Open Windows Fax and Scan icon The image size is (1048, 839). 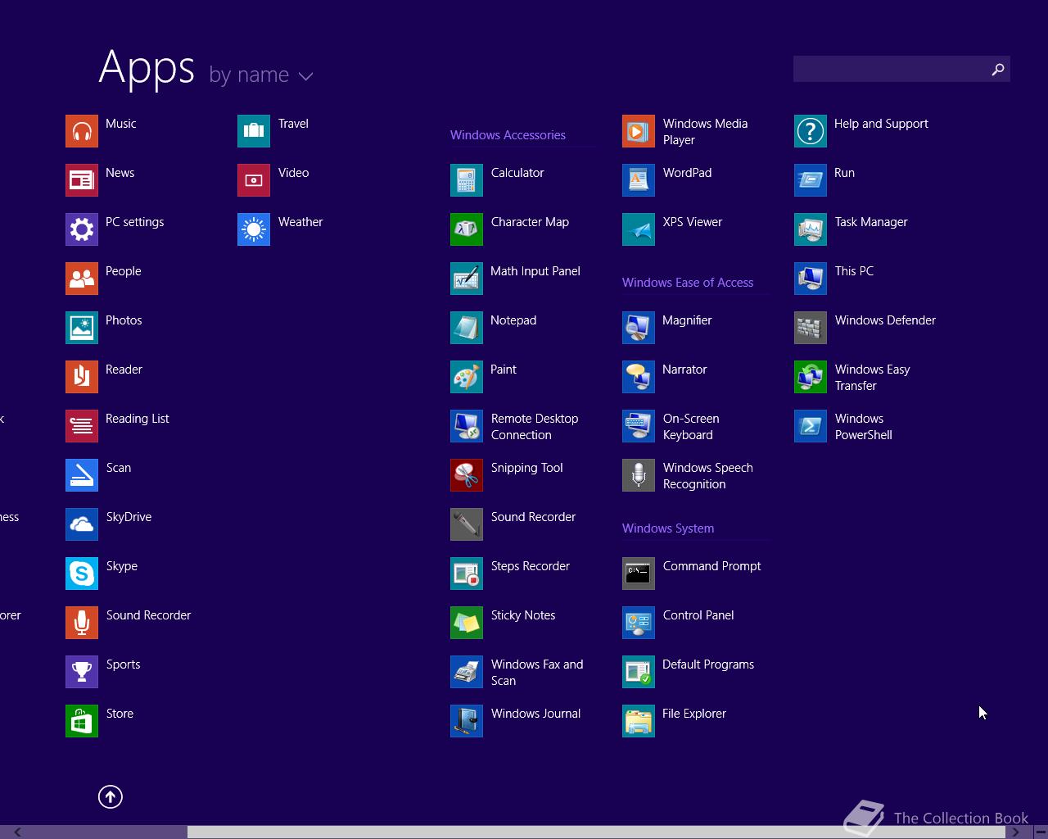(x=467, y=672)
